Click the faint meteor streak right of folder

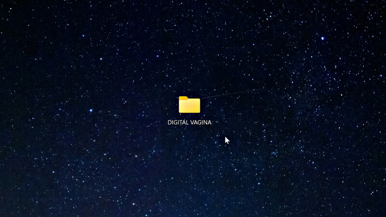coord(232,94)
